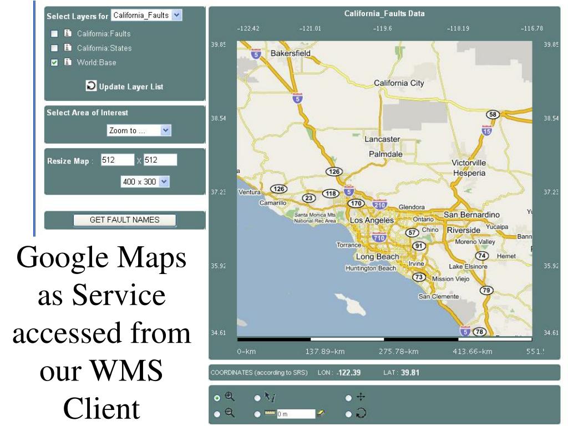Click the San Bernardino label on the map

[471, 215]
